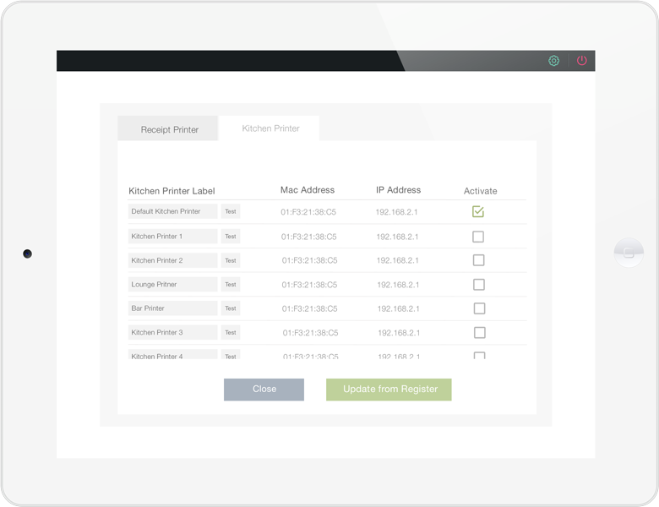
Task: Tick the Lounge Printer activate checkbox
Action: click(x=479, y=285)
